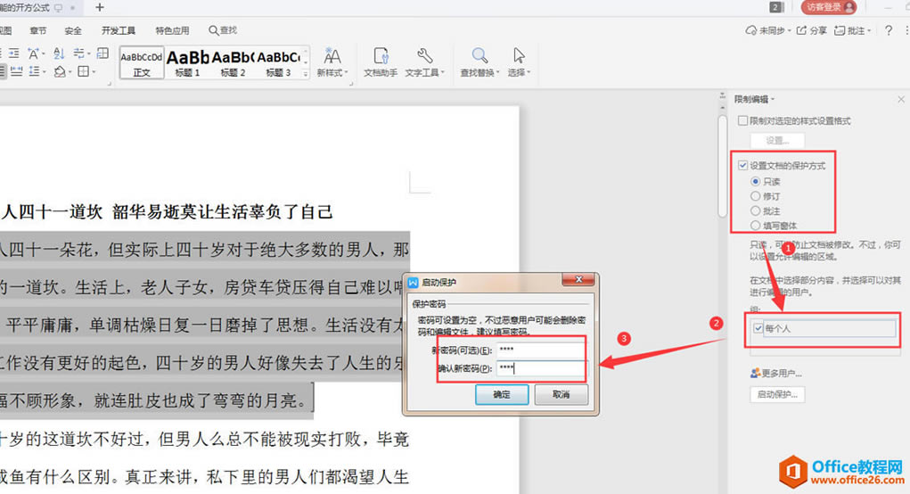Toggle the 每个人 checkbox
The image size is (910, 494).
[x=758, y=328]
